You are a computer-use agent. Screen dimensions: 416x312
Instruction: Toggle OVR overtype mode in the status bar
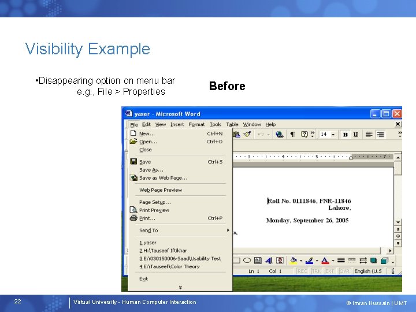[344, 271]
